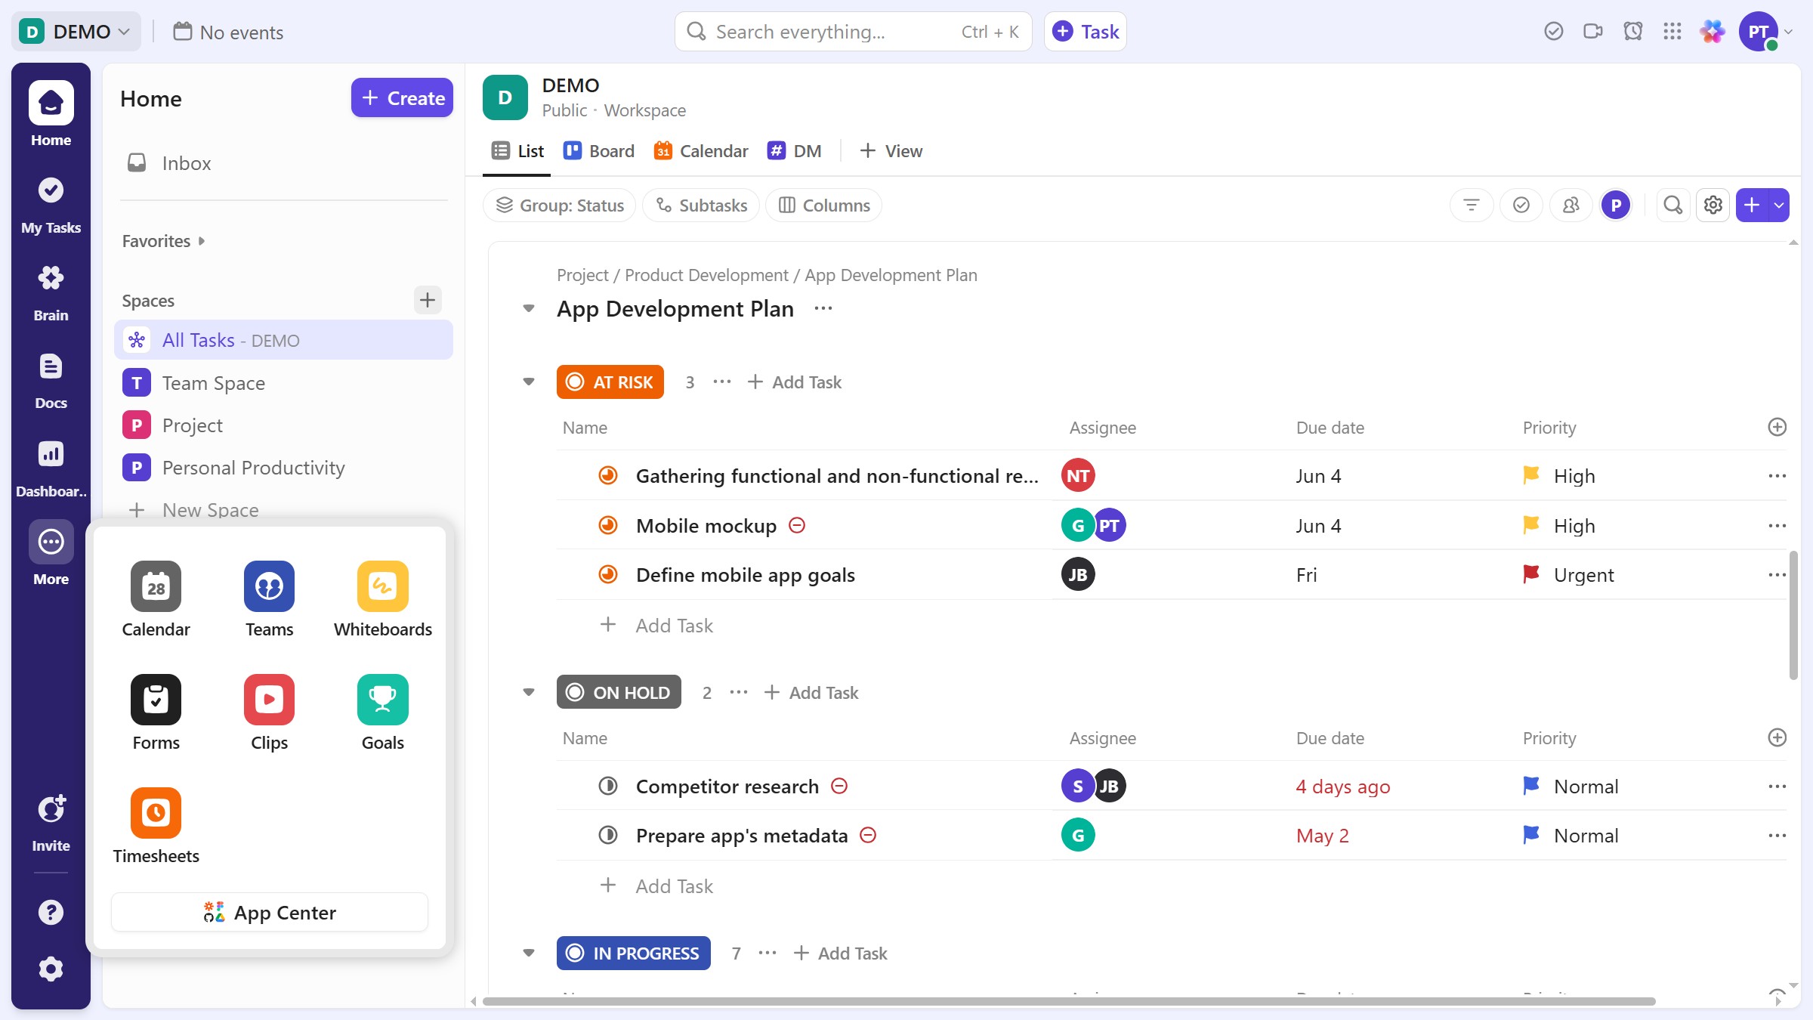The height and width of the screenshot is (1020, 1813).
Task: Open Whiteboards from the More menu
Action: (x=382, y=586)
